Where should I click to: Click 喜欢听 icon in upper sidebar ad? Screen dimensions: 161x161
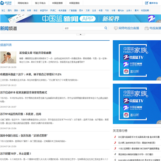[126, 72]
